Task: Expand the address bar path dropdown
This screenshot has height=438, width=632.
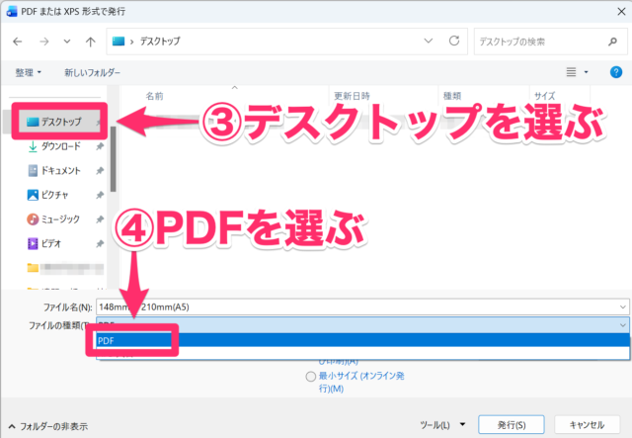Action: tap(429, 43)
